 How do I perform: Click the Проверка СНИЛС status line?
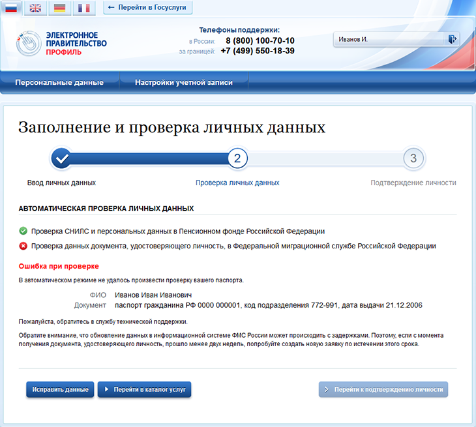click(178, 231)
